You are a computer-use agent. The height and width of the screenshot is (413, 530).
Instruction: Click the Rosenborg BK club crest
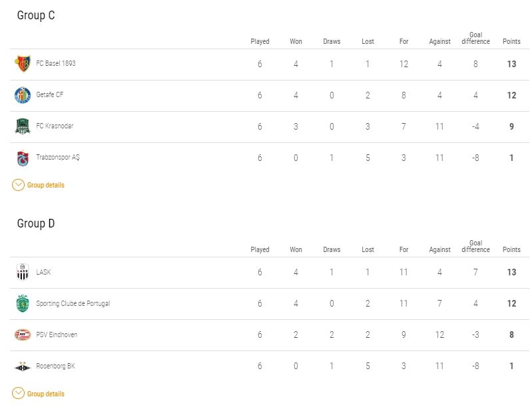(x=23, y=366)
